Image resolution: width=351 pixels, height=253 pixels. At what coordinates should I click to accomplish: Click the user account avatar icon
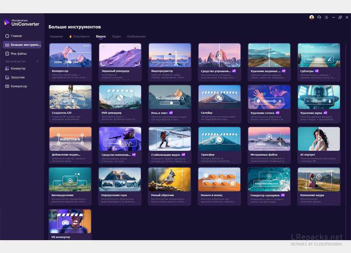(312, 17)
